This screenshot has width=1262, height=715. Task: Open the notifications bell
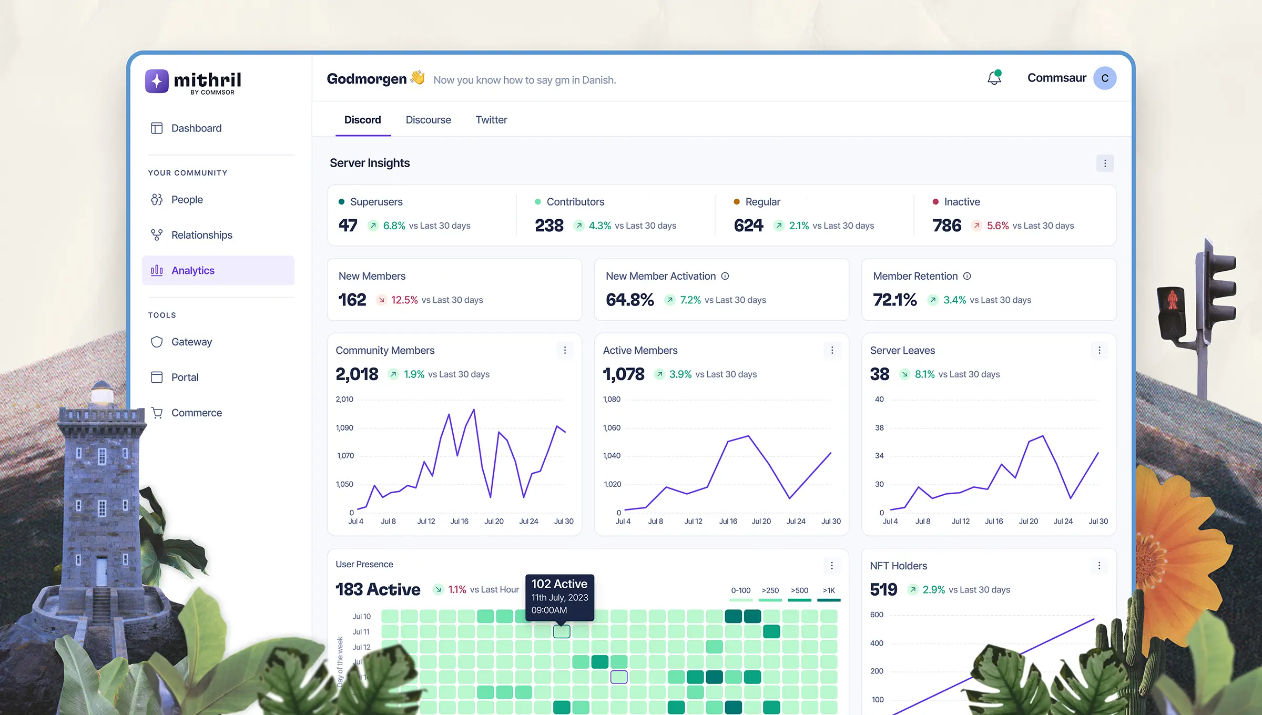(x=994, y=78)
